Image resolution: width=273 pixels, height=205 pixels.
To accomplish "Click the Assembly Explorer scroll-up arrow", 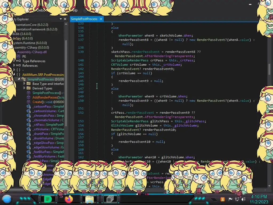I will tap(66, 24).
